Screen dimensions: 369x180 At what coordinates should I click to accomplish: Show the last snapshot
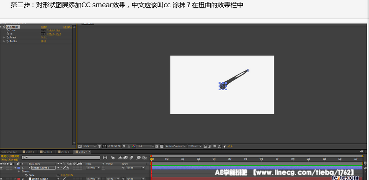tap(129, 146)
